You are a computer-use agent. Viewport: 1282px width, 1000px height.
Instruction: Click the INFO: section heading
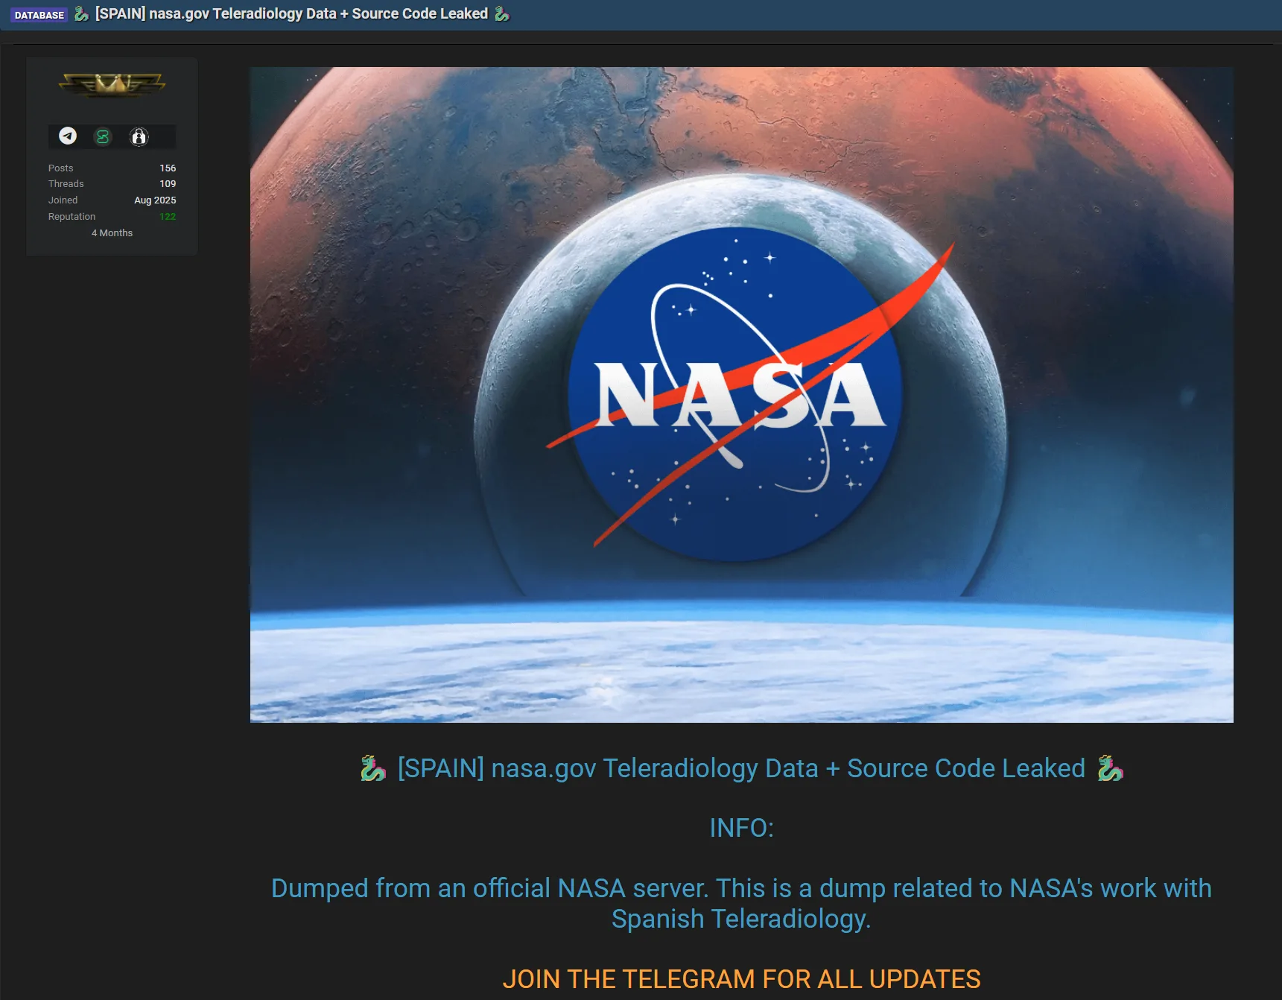click(x=741, y=827)
